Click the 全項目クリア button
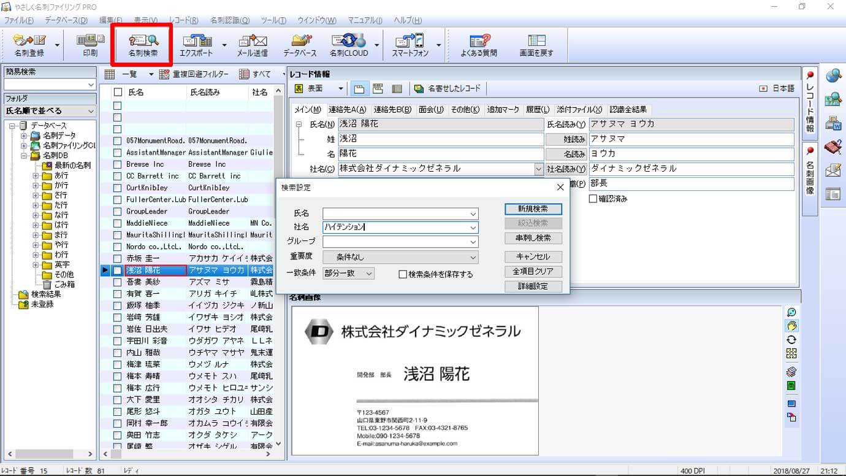The image size is (846, 476). click(533, 271)
